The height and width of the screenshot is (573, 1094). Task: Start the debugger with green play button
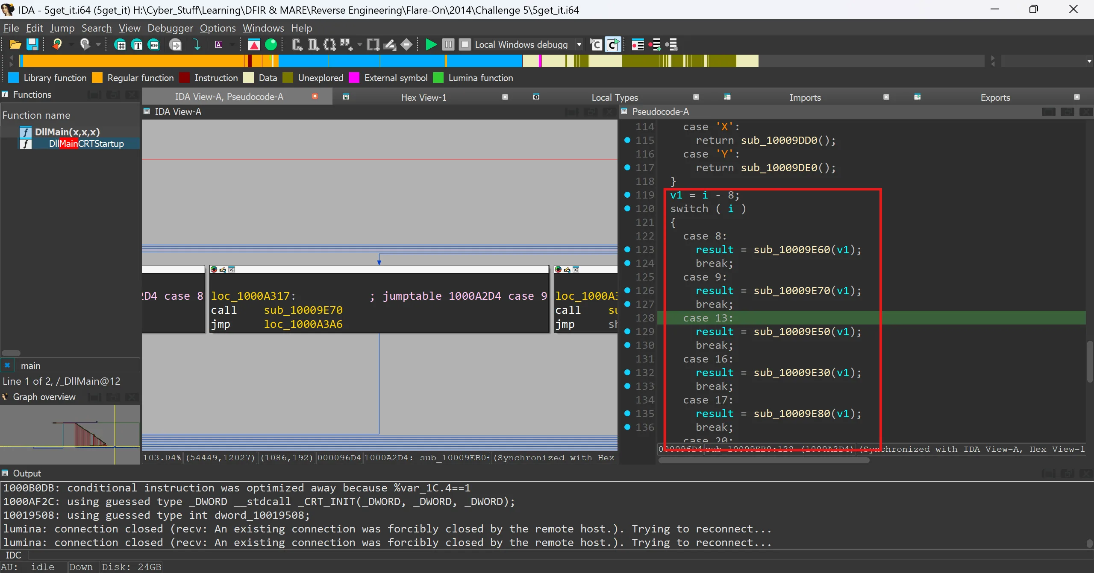tap(431, 44)
